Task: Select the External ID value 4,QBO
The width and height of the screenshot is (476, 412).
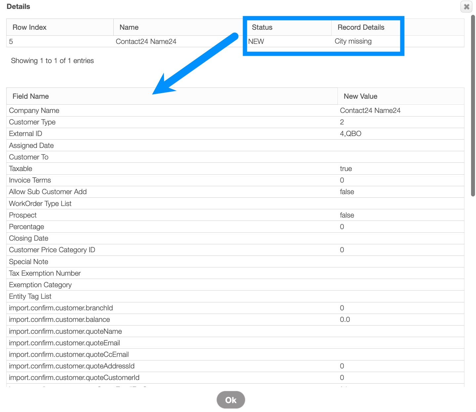Action: [x=350, y=134]
